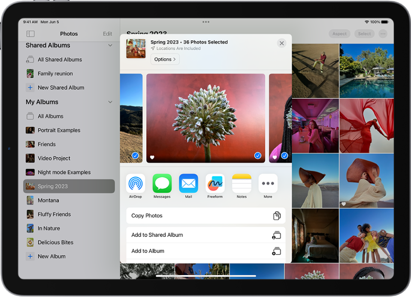Favorite the flower photo with heart toggle
Screen dimensions: 411x297
point(152,157)
